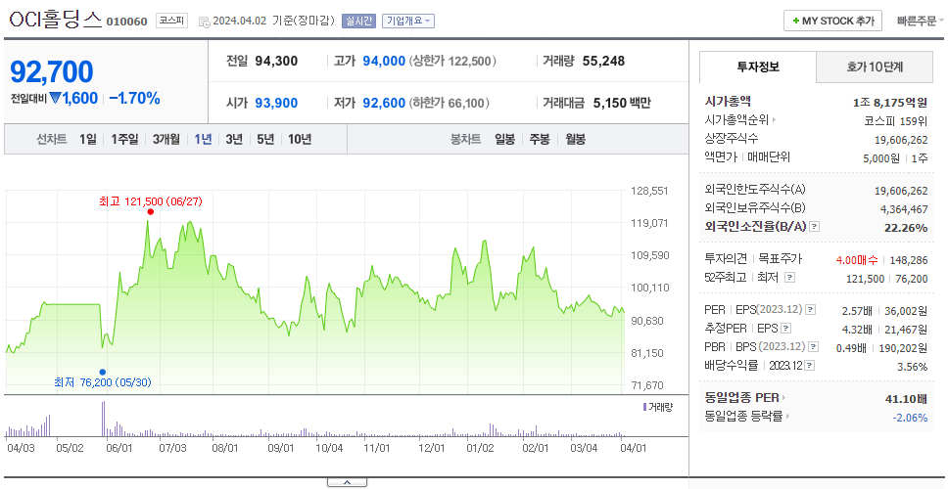Click the 거래량 legend in volume chart

click(x=657, y=407)
